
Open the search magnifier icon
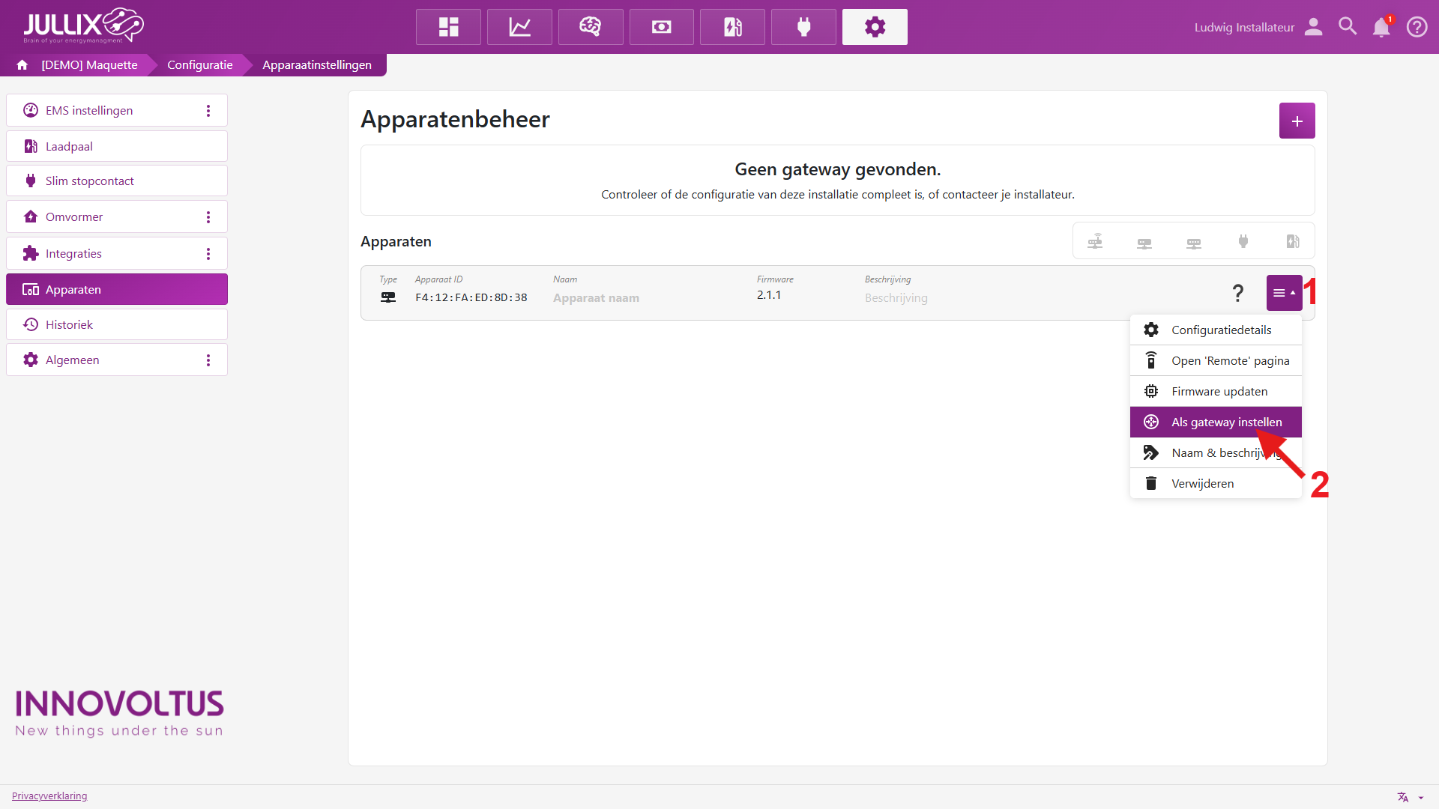(x=1348, y=27)
